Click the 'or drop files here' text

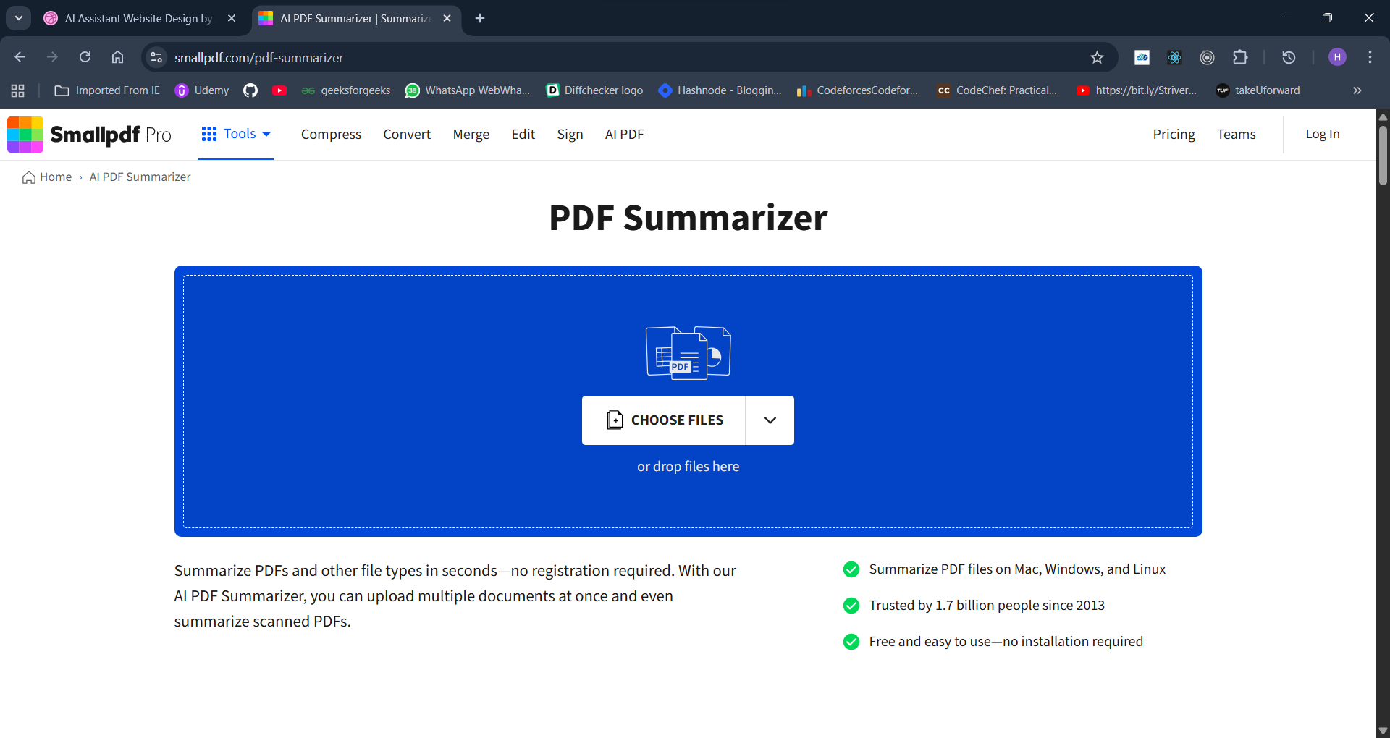tap(688, 467)
